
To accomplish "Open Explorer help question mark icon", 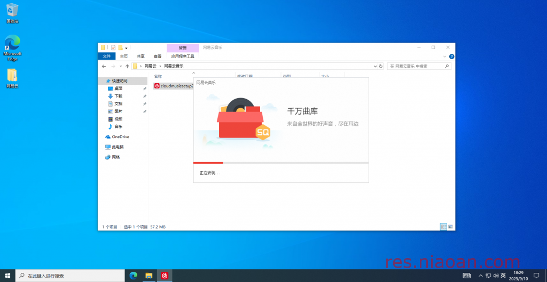I will pos(451,57).
